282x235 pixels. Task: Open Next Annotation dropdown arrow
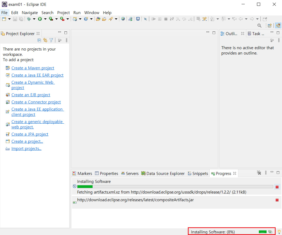click(x=218, y=19)
